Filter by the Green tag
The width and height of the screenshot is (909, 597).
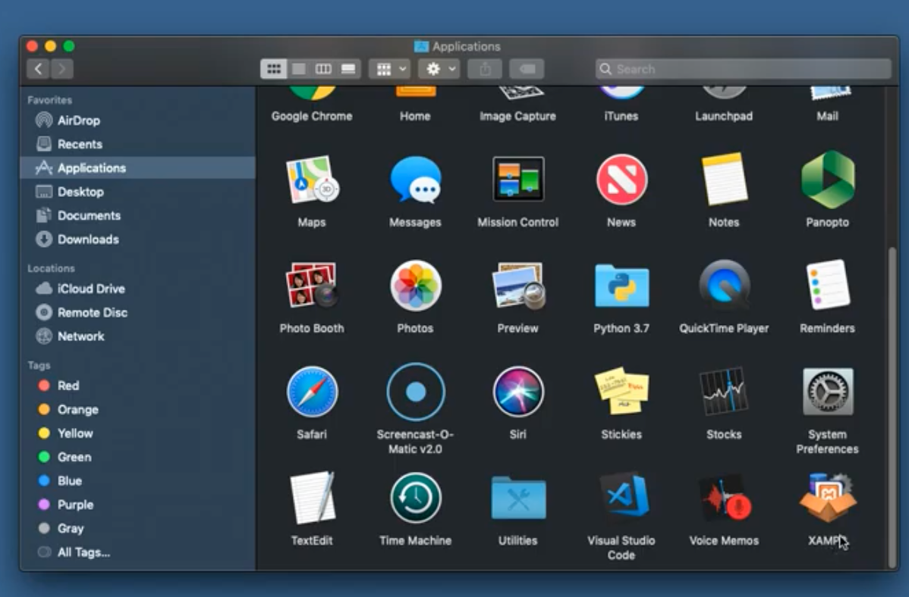tap(138, 457)
